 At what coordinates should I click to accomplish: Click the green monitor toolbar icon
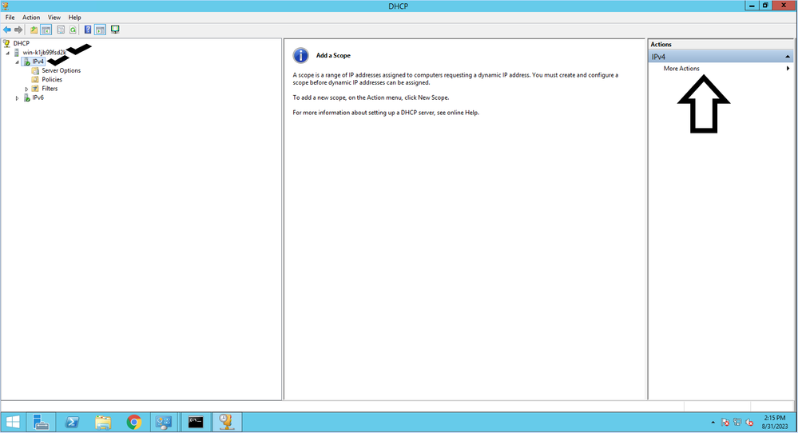coord(115,30)
